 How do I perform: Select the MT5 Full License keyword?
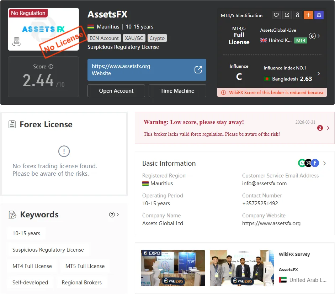[85, 266]
